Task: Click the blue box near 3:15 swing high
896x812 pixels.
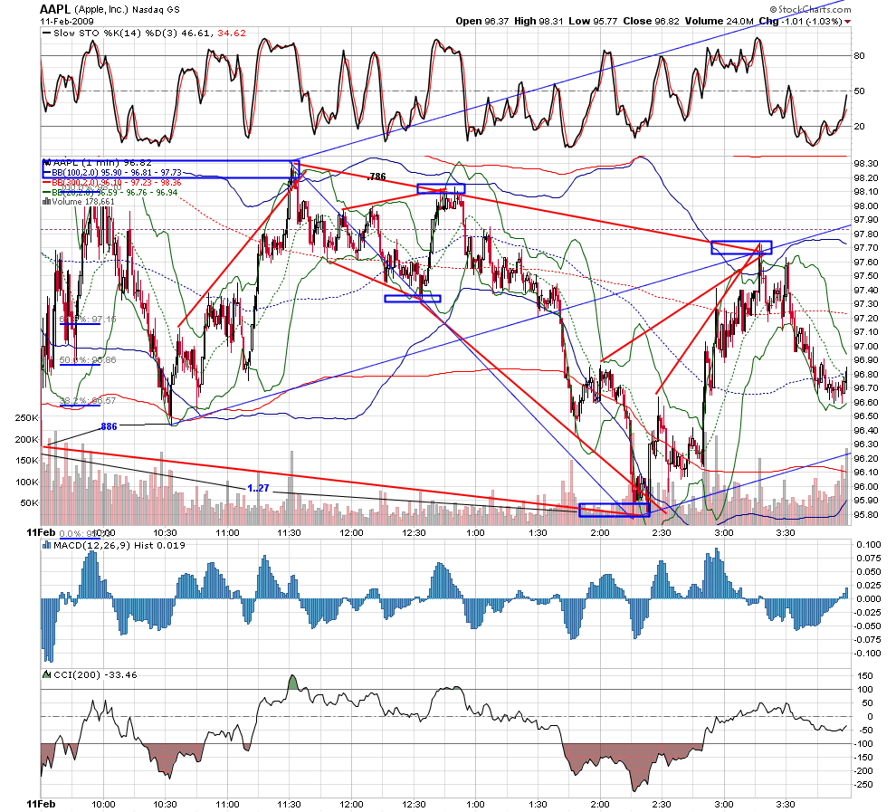Action: pyautogui.click(x=741, y=247)
